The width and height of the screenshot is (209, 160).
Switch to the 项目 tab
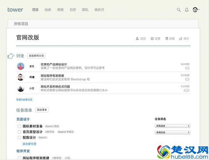pos(35,10)
